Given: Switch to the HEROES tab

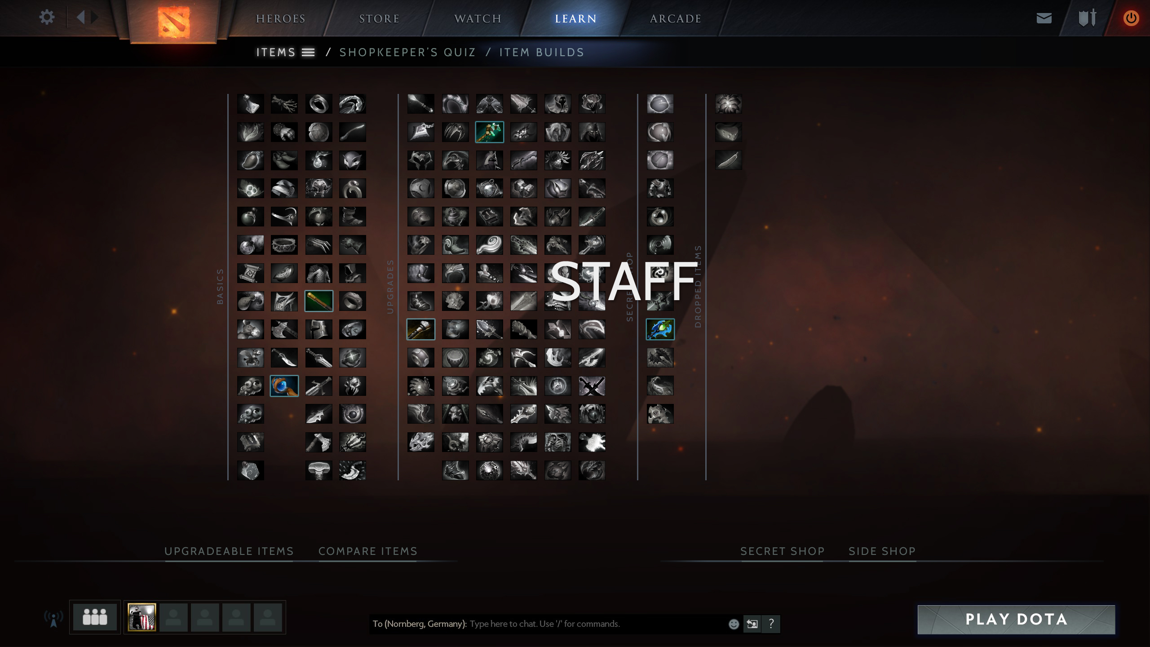Looking at the screenshot, I should pyautogui.click(x=280, y=19).
